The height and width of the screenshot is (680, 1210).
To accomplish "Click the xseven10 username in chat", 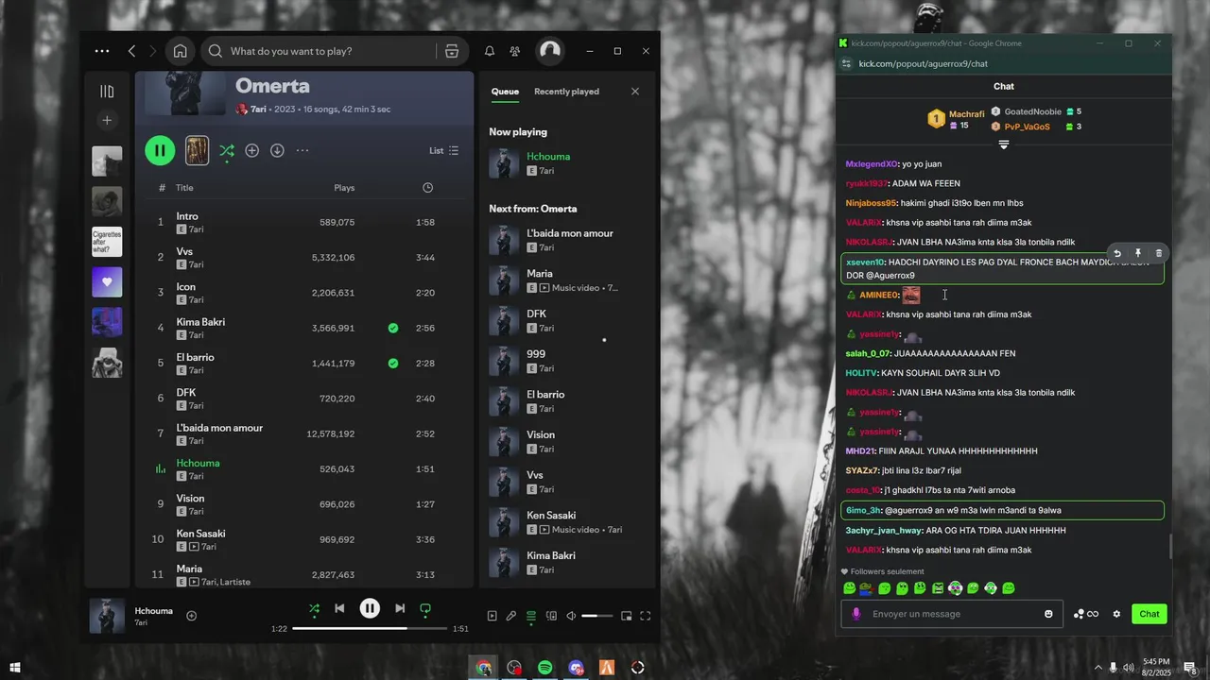I will coord(865,263).
